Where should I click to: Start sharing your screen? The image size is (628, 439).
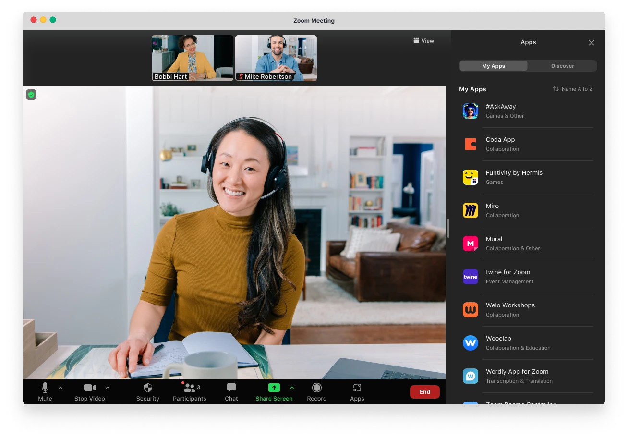point(274,391)
